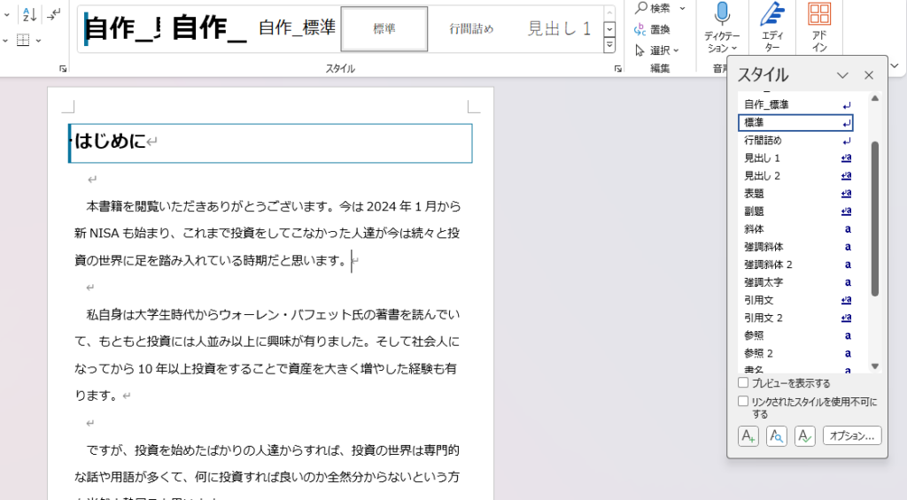
Task: Check リンクされたスタイルを使用不可にする option
Action: point(743,401)
